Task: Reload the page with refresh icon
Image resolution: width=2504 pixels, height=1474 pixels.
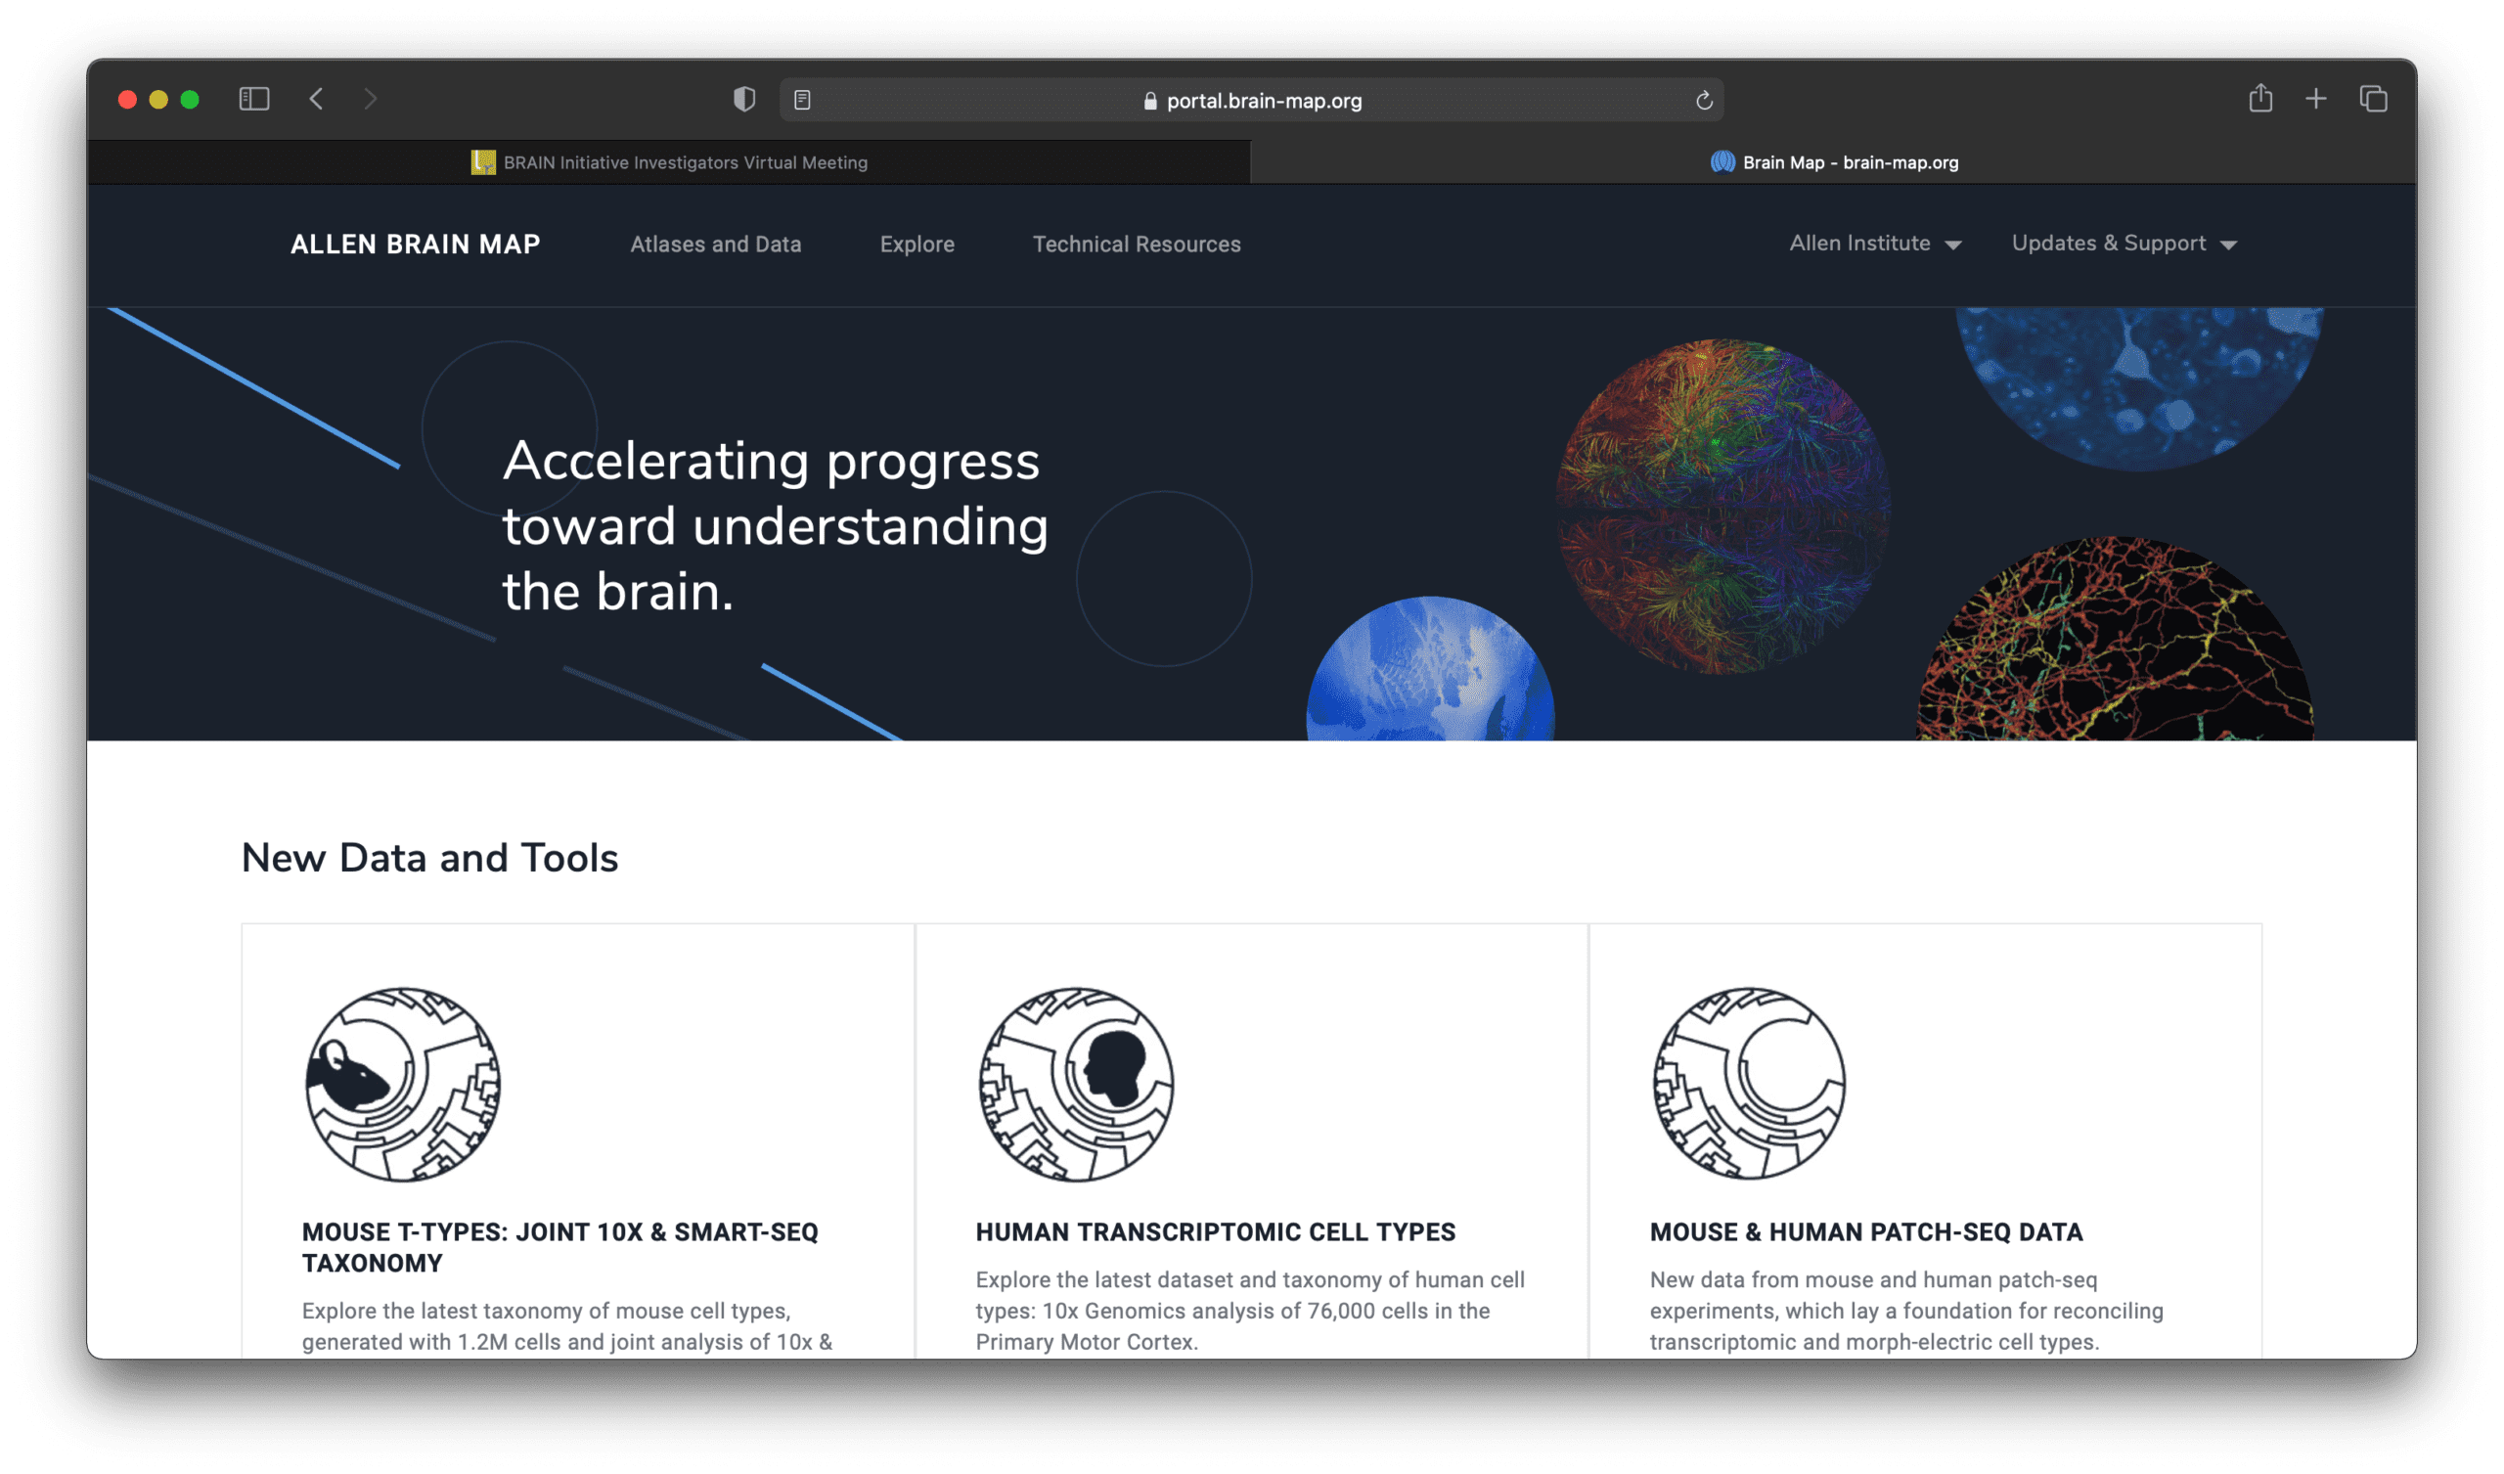Action: pos(1704,101)
